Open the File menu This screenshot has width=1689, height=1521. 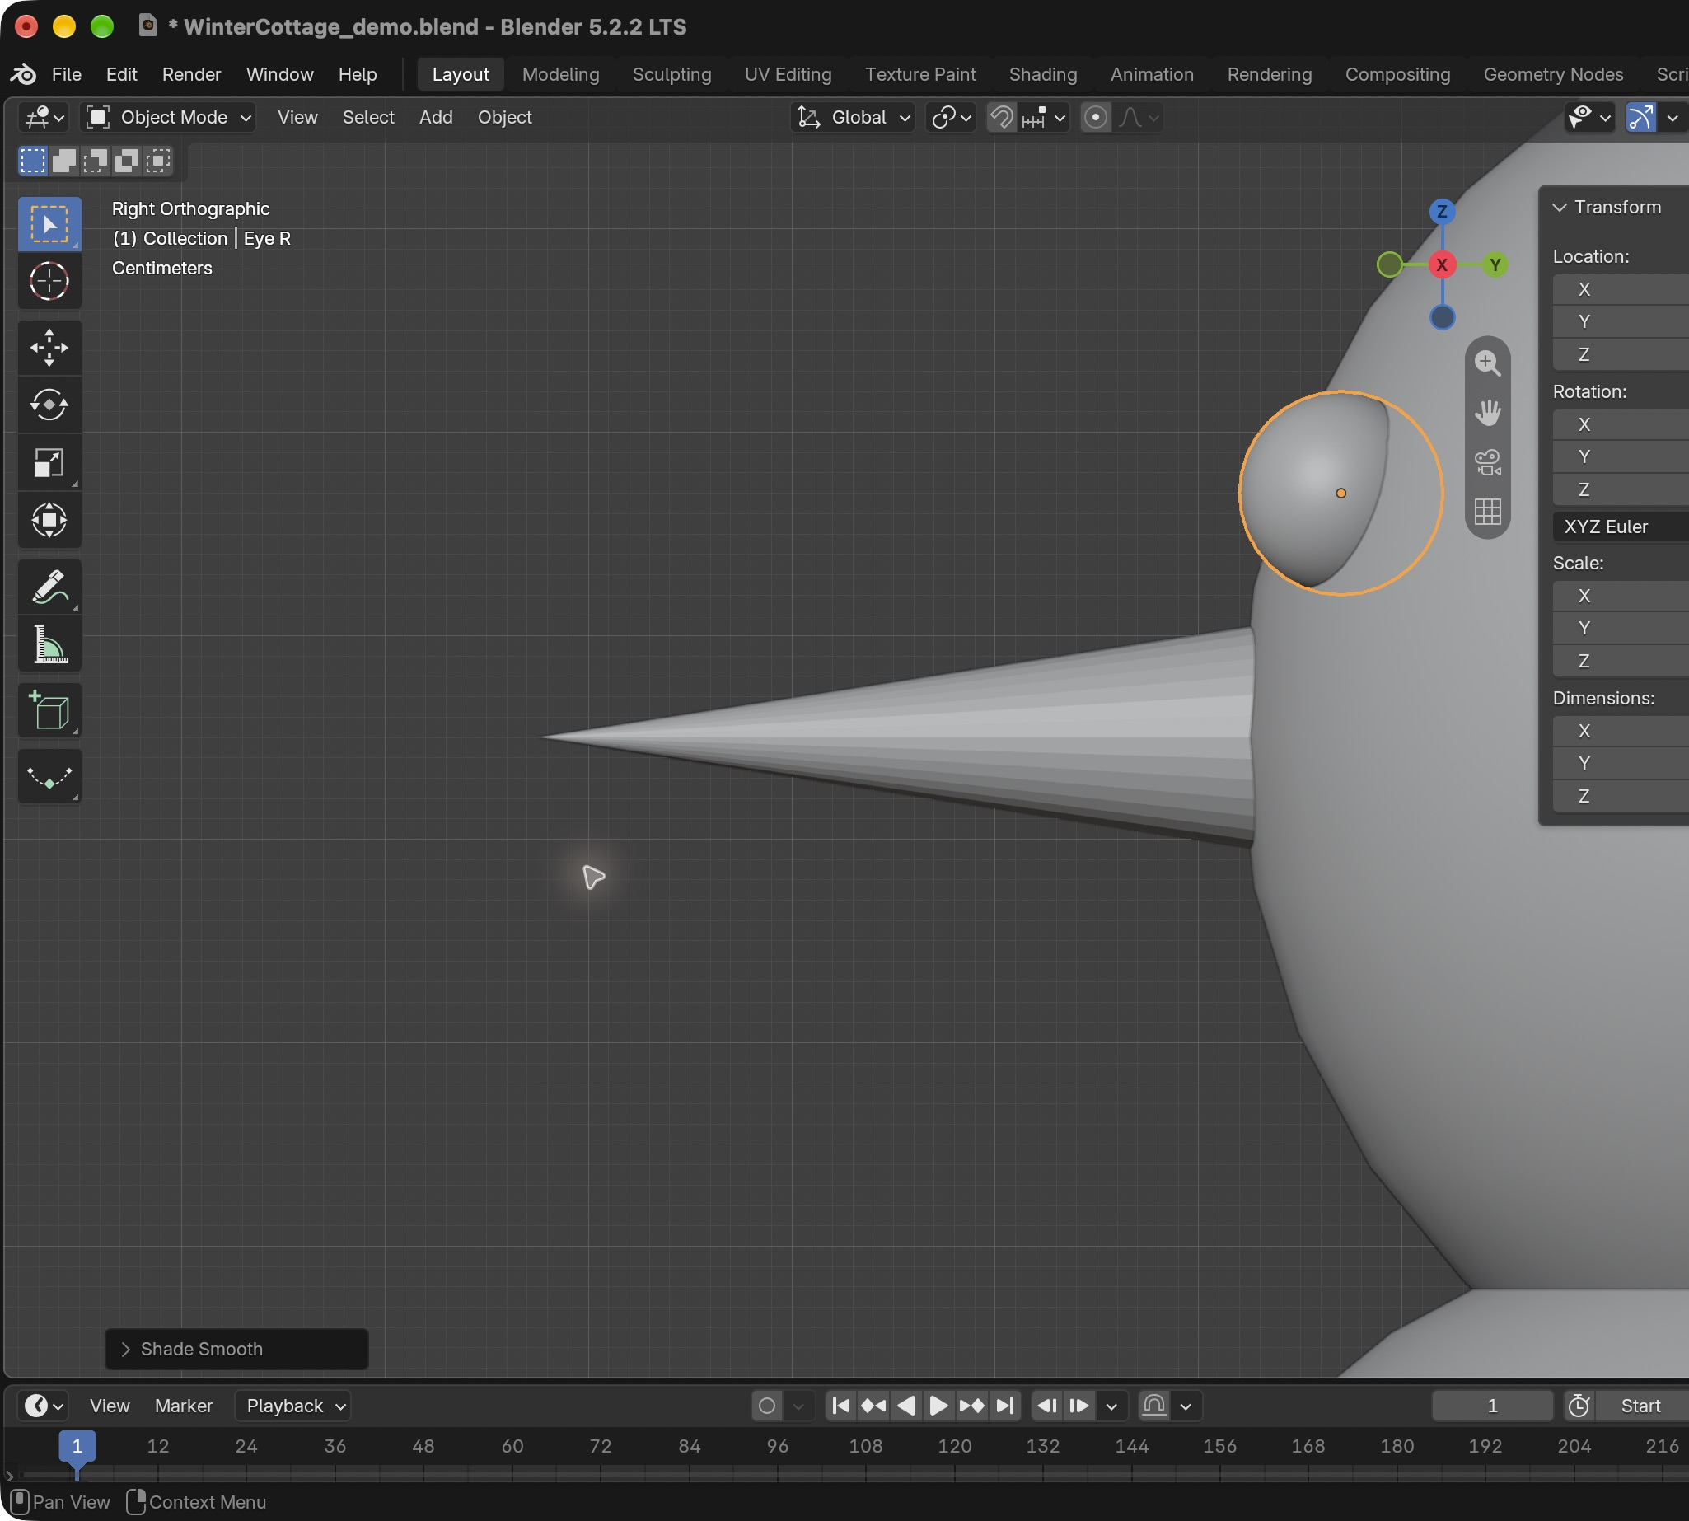pos(66,74)
